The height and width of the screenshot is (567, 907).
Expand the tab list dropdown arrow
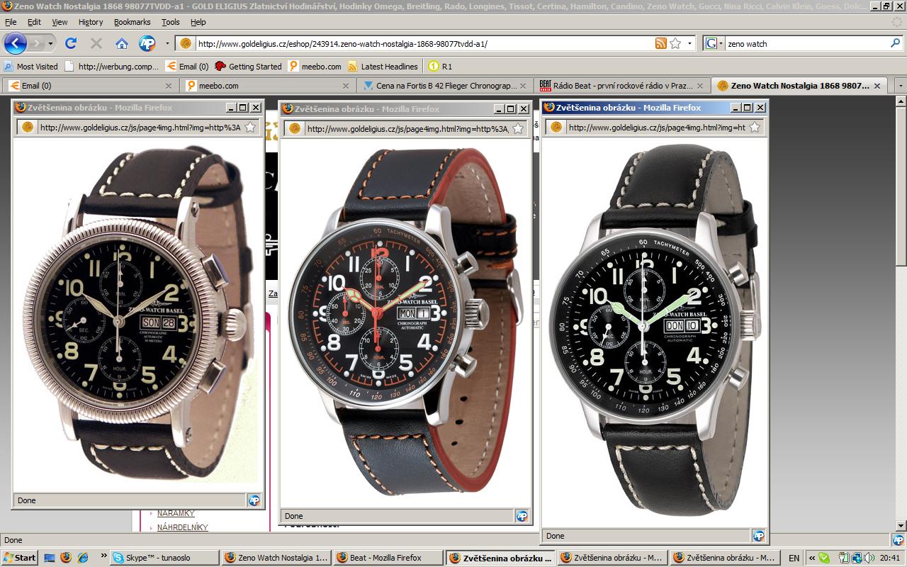pyautogui.click(x=901, y=86)
